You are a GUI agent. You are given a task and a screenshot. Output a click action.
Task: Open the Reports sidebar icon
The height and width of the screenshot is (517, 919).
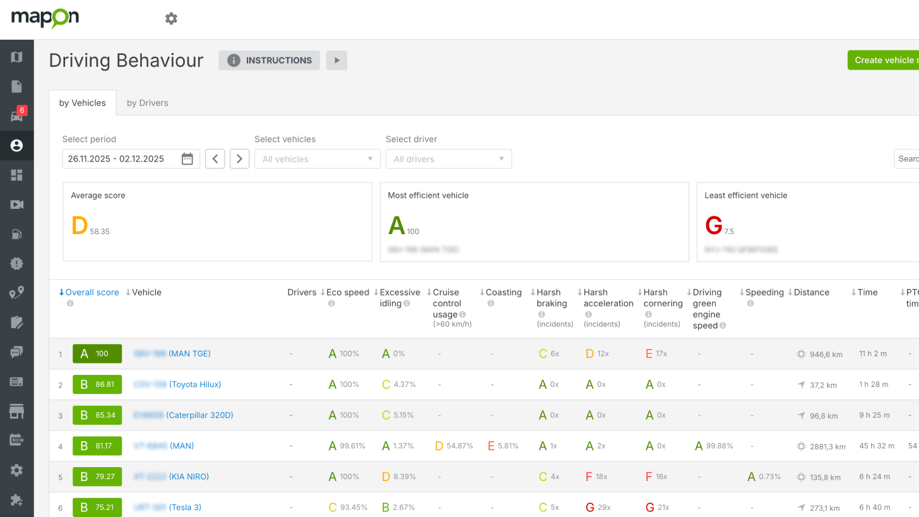(17, 86)
